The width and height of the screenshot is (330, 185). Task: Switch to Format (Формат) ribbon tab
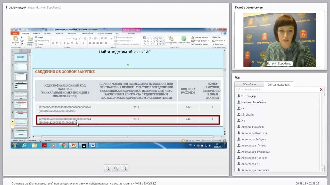click(131, 33)
